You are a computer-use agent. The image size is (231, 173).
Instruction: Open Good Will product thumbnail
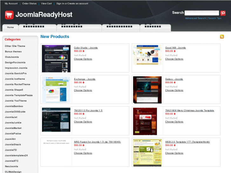(147, 55)
